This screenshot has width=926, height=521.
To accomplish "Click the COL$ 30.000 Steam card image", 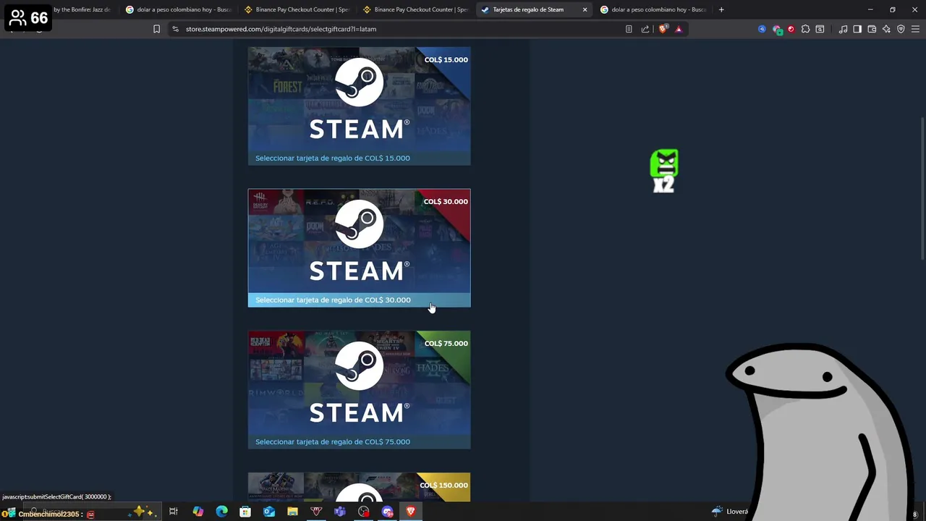I will [x=359, y=241].
